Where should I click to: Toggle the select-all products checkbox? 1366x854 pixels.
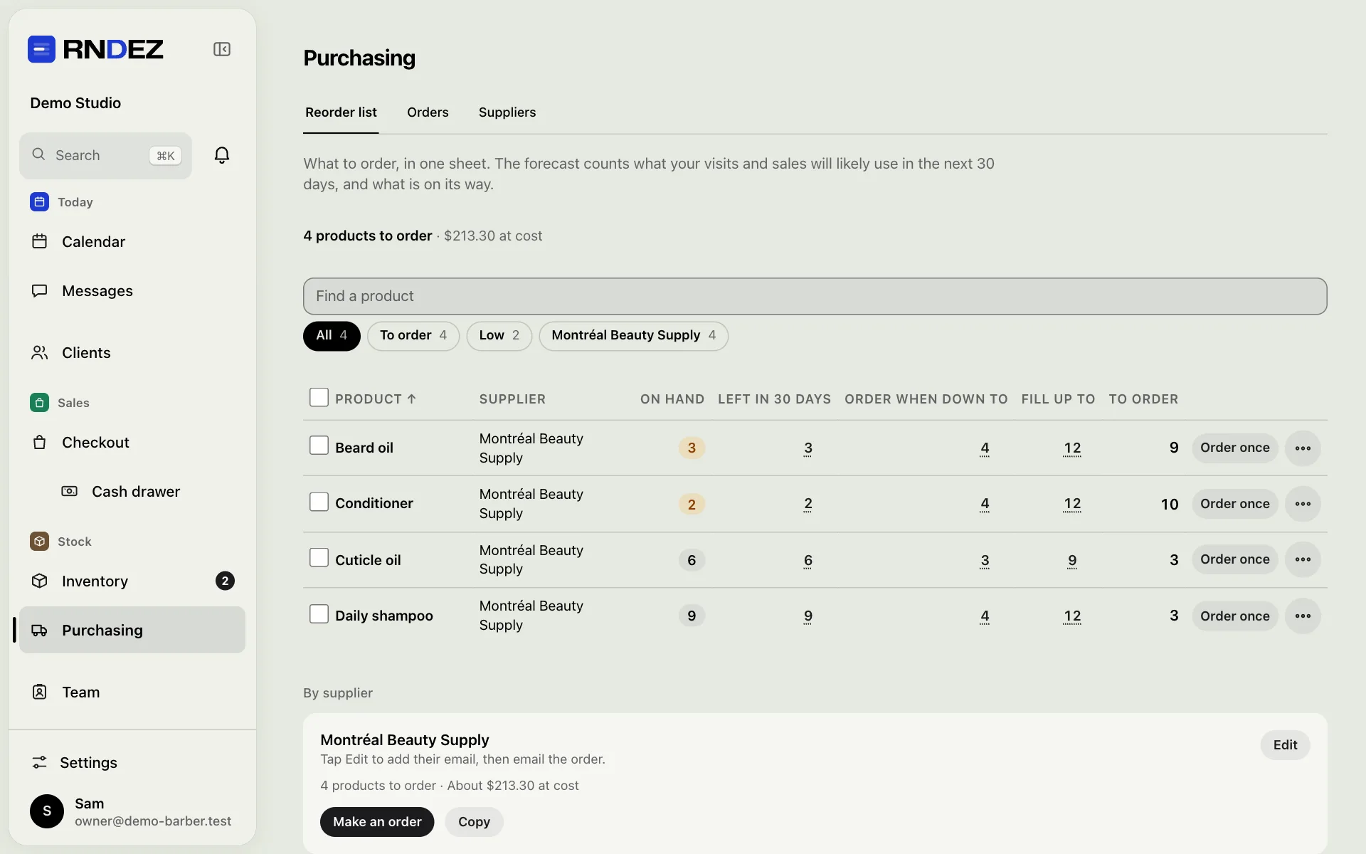(319, 397)
